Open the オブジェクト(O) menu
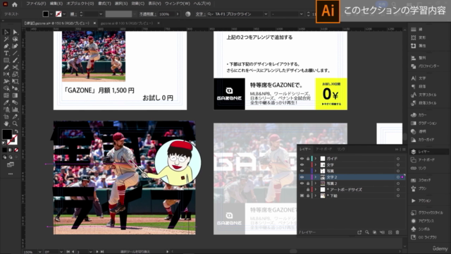The height and width of the screenshot is (254, 451). pos(80,4)
